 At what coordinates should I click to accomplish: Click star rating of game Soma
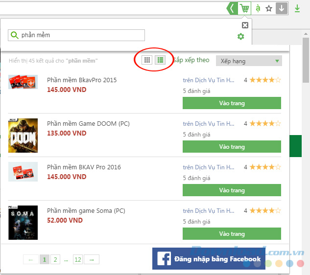265,210
